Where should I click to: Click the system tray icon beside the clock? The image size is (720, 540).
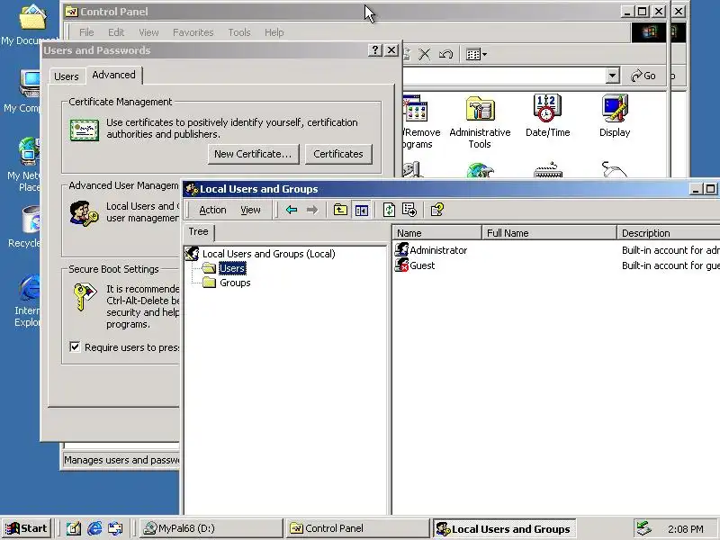pos(643,528)
